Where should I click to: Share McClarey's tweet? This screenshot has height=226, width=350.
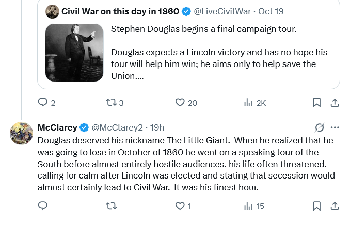pos(335,206)
